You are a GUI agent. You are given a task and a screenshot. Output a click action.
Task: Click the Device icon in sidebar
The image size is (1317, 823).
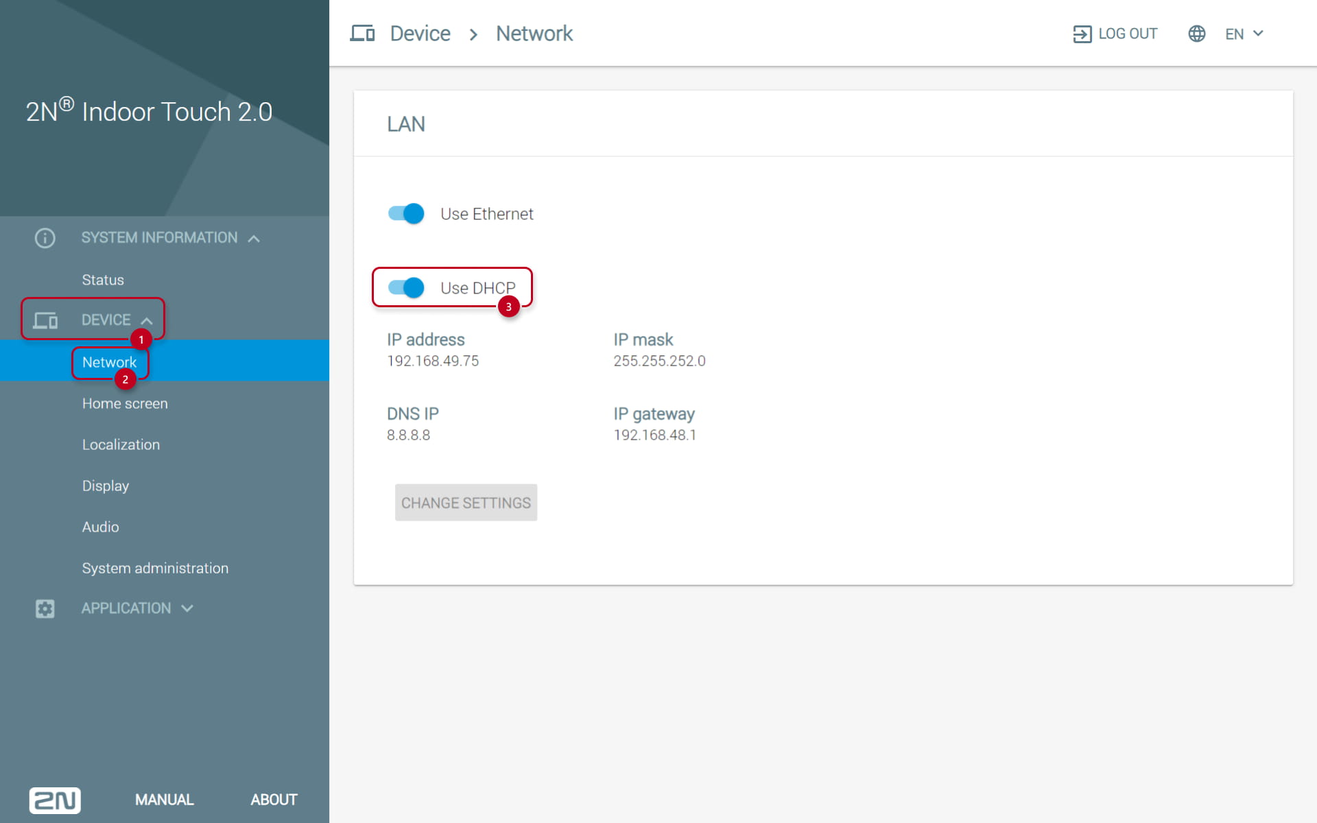(46, 320)
